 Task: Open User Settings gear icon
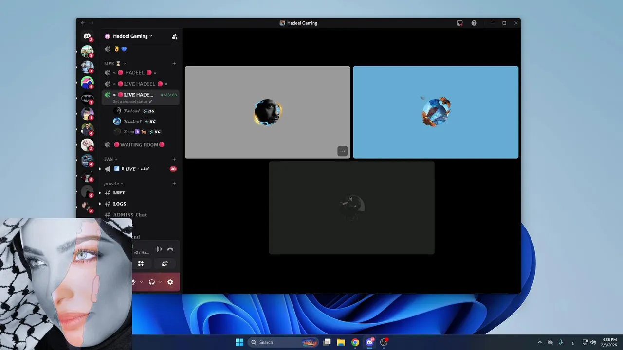(x=170, y=282)
